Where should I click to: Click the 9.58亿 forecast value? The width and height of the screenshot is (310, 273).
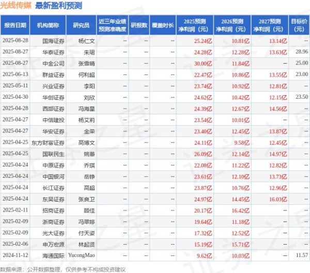coord(242,143)
